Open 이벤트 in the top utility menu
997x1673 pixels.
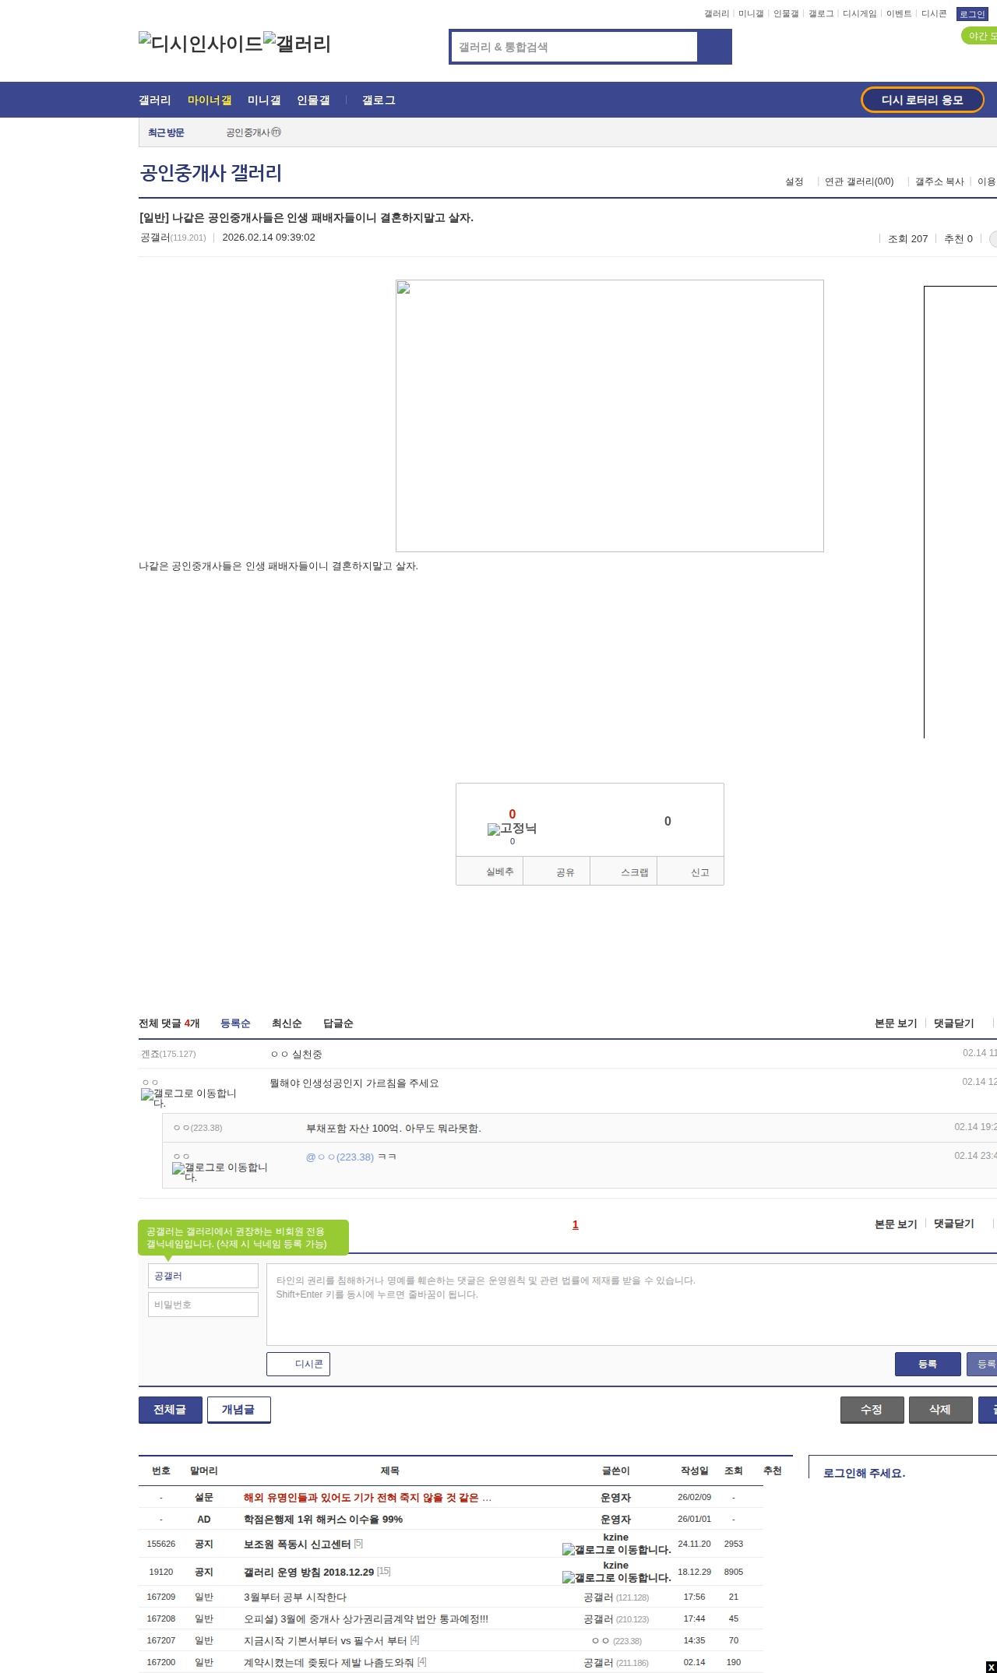tap(899, 14)
